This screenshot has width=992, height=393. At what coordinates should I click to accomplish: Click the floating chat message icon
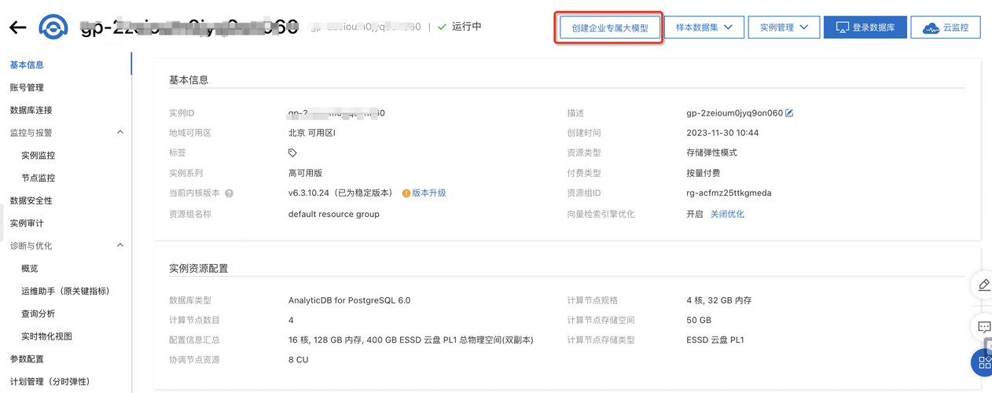983,326
